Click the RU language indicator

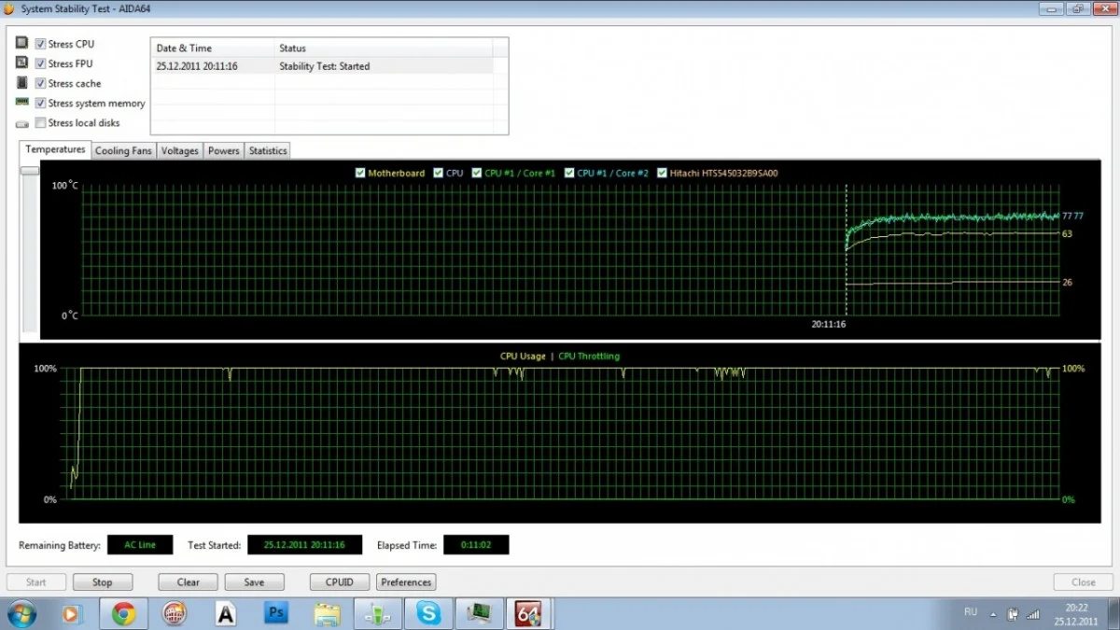[971, 612]
